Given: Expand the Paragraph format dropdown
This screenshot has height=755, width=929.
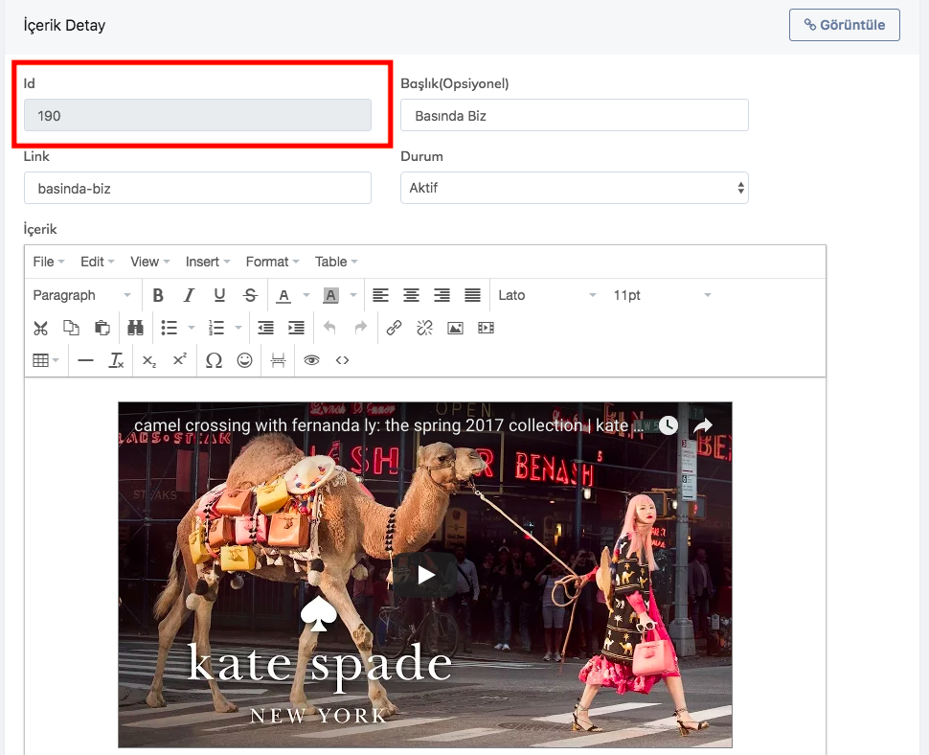Looking at the screenshot, I should click(x=82, y=295).
